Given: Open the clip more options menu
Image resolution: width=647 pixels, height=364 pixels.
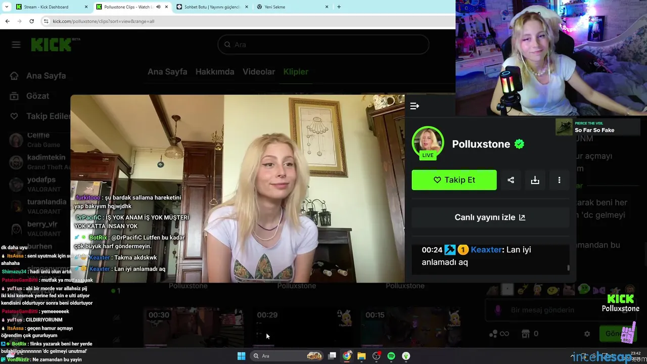Looking at the screenshot, I should (559, 180).
